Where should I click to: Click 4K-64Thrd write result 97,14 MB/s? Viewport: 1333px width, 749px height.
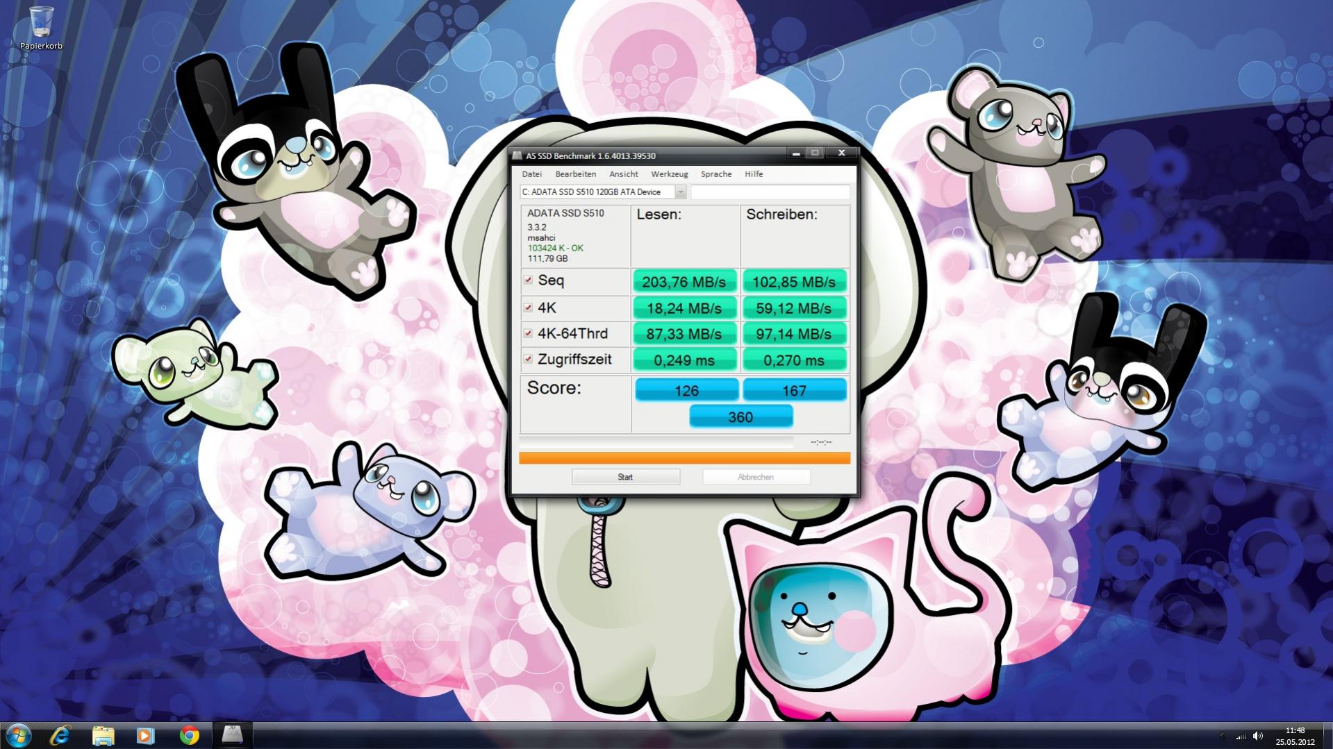(x=794, y=334)
